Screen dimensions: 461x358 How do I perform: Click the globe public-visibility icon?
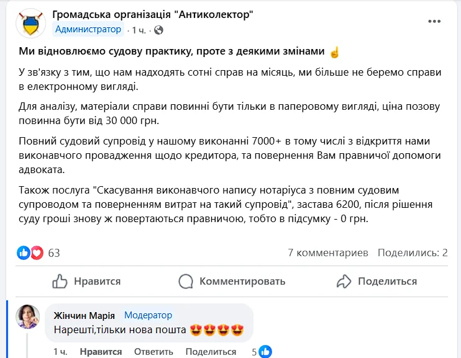click(x=158, y=30)
